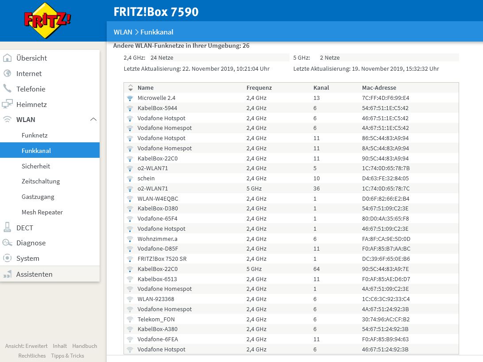Click MAC address DC:39:6F:65:0E:B6
The image size is (483, 362).
(386, 259)
